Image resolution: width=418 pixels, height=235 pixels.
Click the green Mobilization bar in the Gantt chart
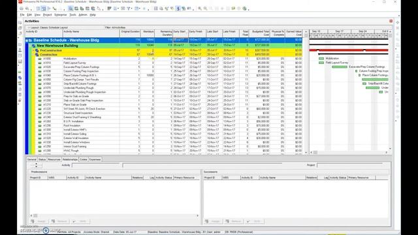click(x=321, y=59)
